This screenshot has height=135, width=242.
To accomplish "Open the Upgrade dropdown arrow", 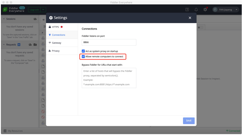I will click(43, 10).
